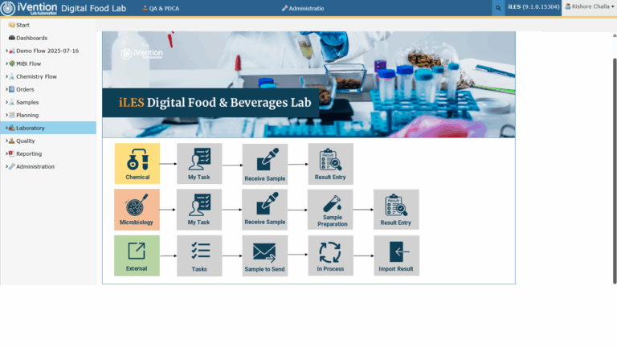The width and height of the screenshot is (617, 347).
Task: Expand the Administration tree node
Action: click(6, 166)
